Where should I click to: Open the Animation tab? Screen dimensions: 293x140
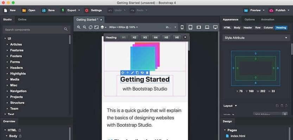268,20
